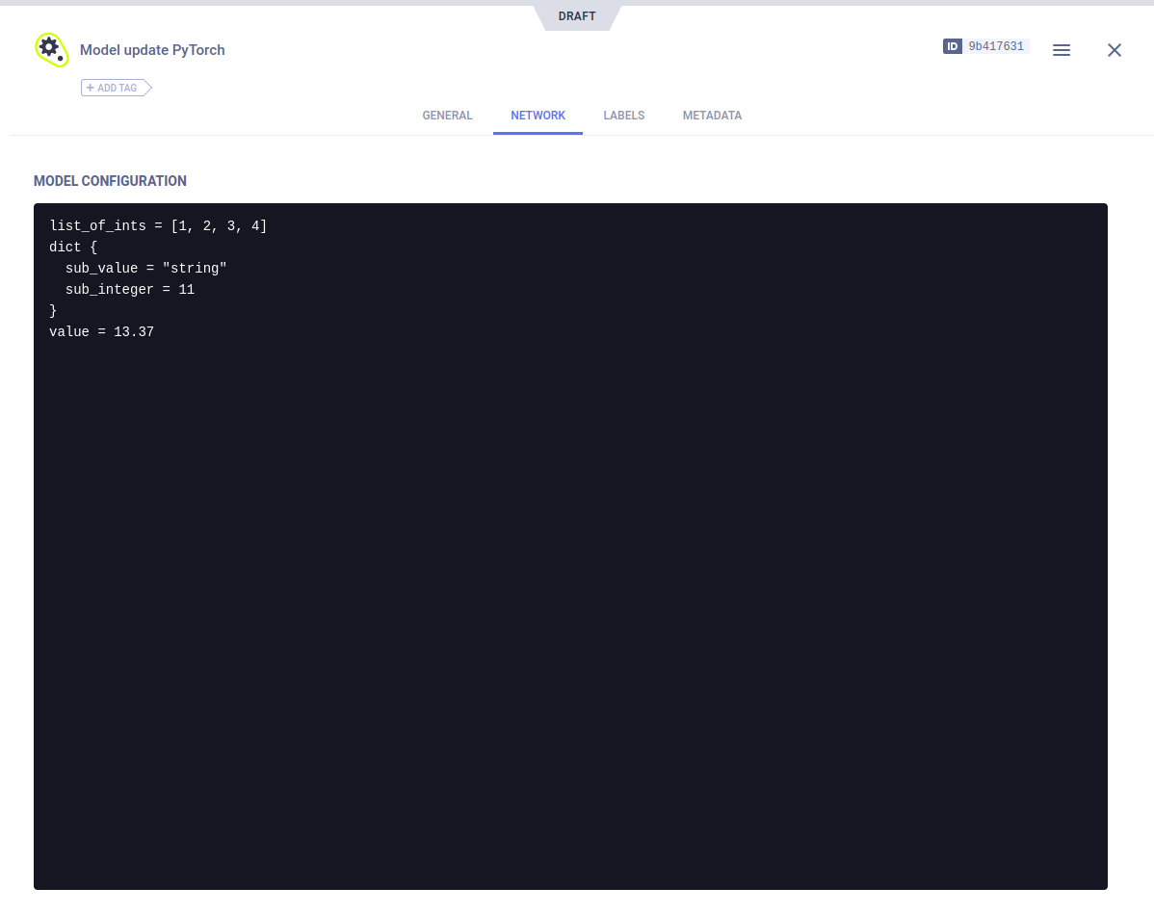
Task: Click the dict opening brace line
Action: [71, 247]
